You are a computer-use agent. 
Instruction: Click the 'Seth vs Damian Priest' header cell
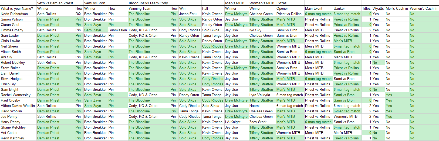pos(55,3)
